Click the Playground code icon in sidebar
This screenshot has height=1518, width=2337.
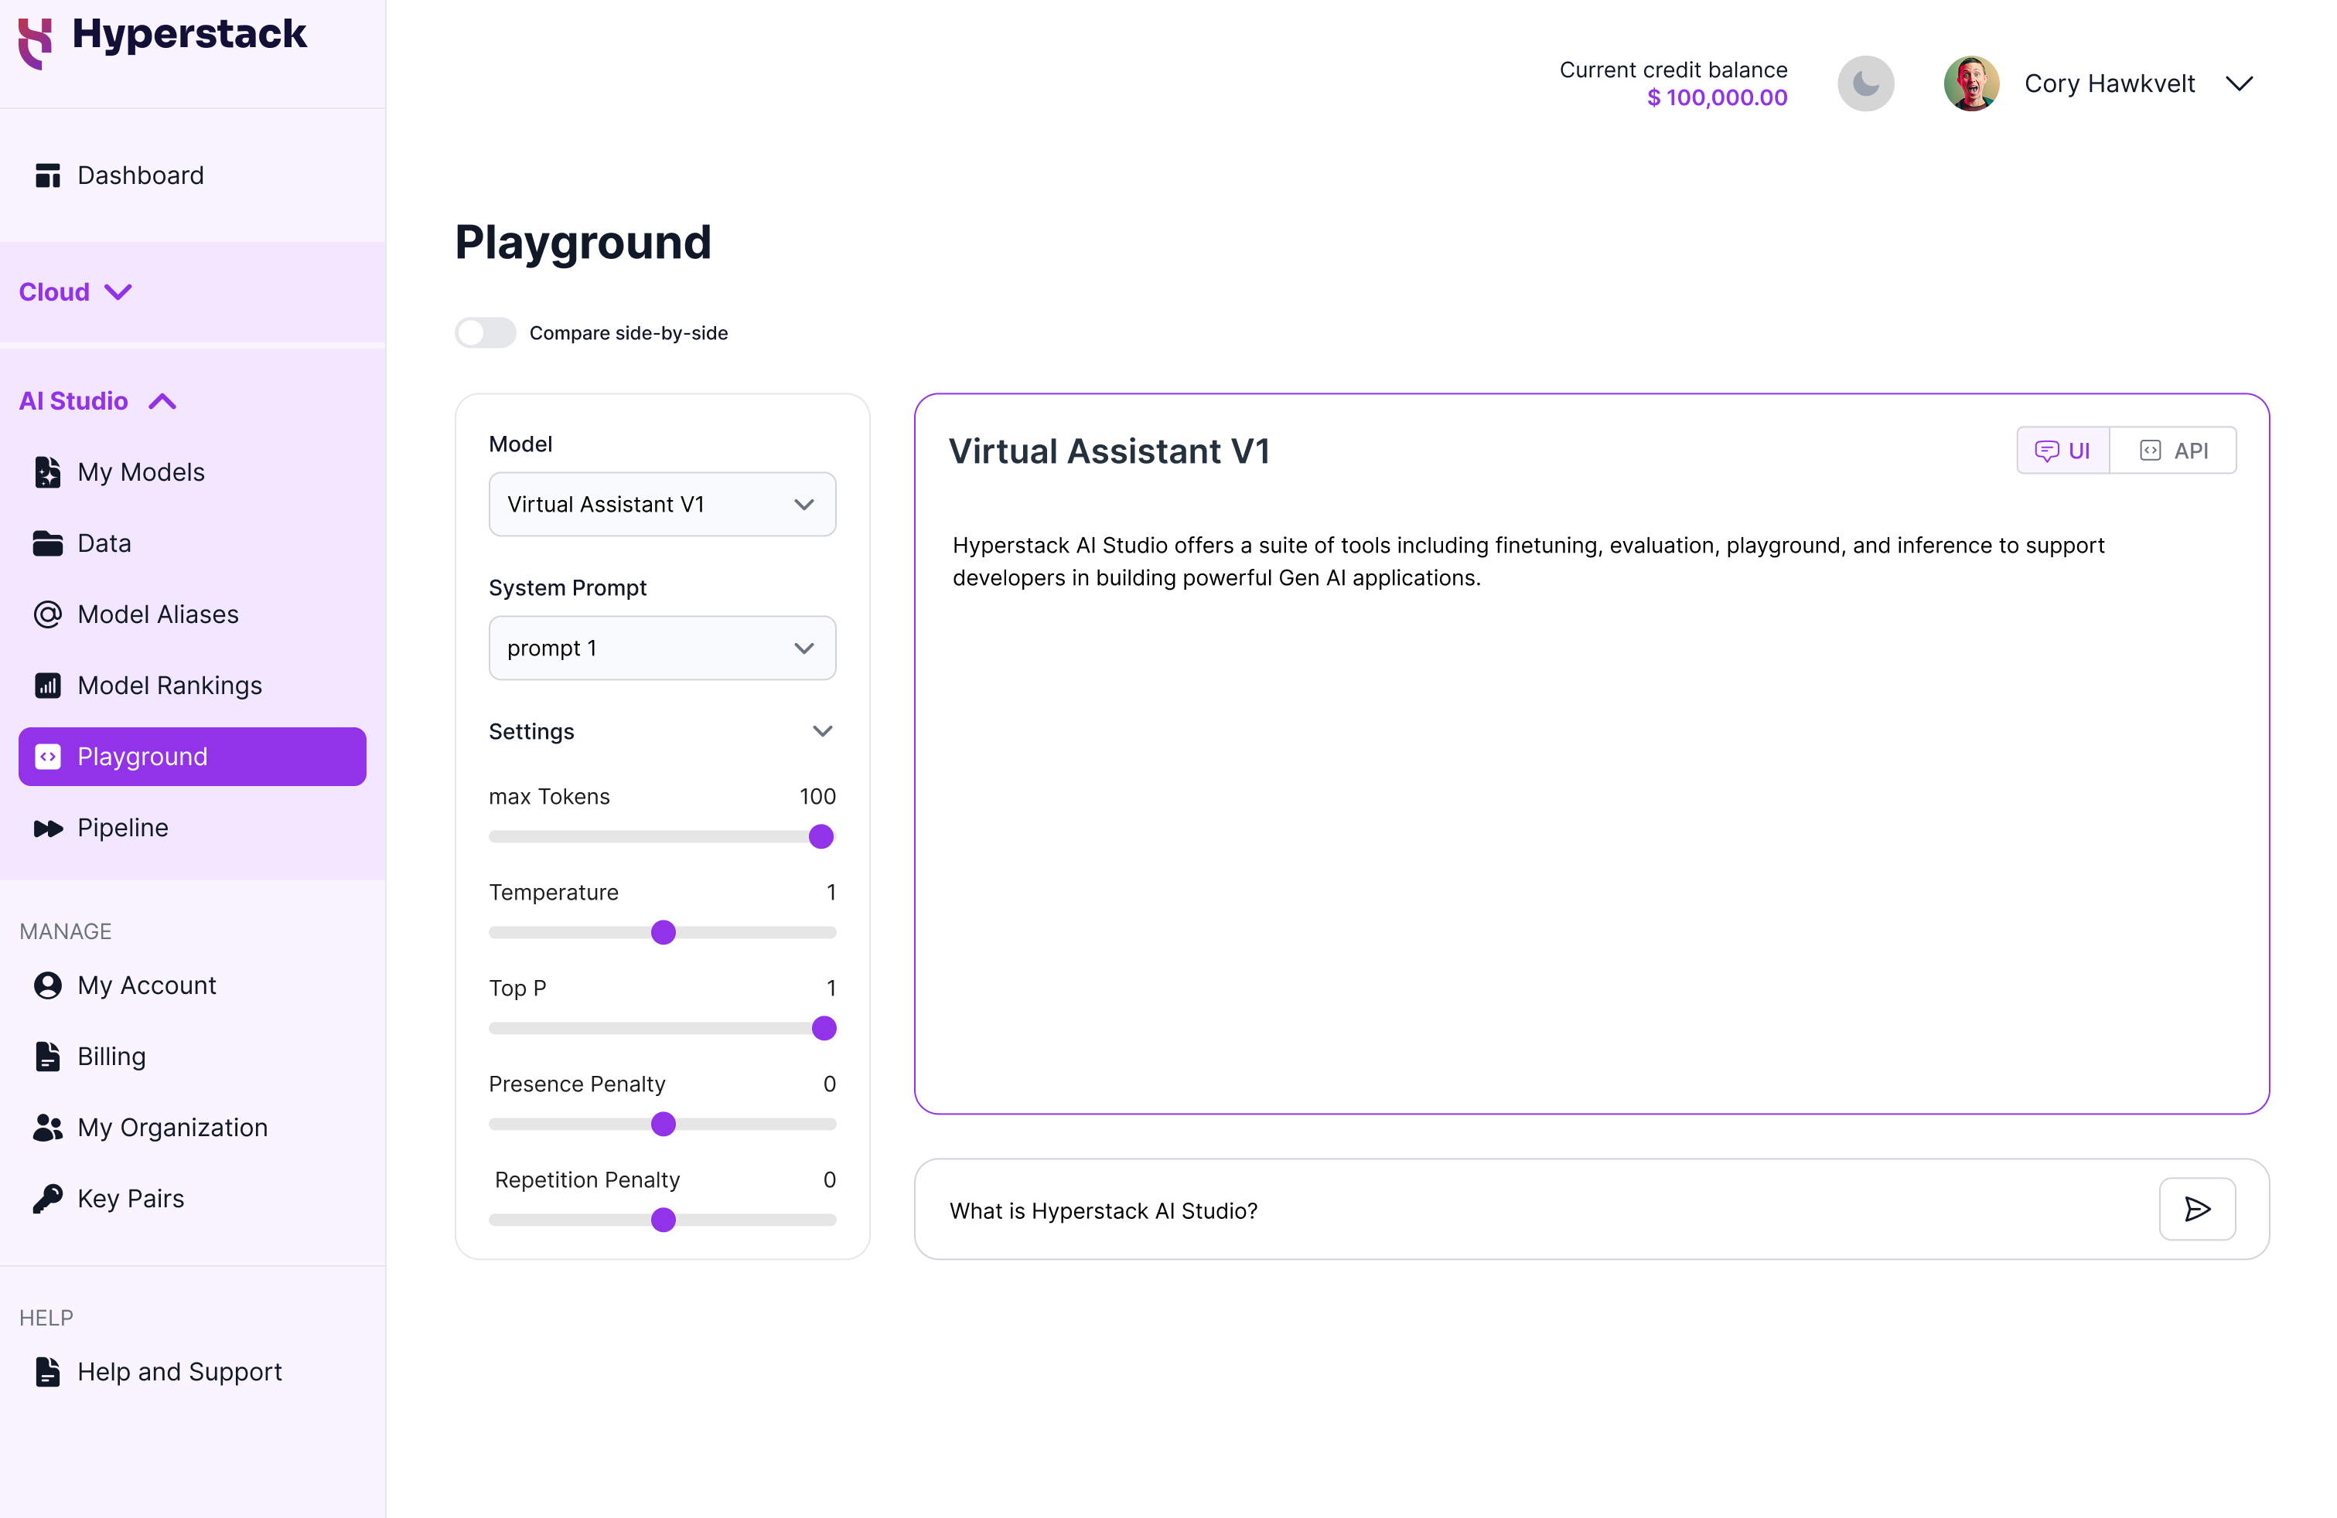point(47,757)
